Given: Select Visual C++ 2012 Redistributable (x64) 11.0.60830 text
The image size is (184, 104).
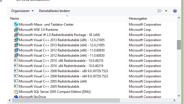Looking at the screenshot, I should coord(62,56).
